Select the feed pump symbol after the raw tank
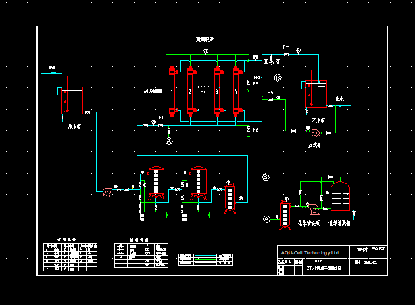Image resolution: width=415 pixels, height=305 pixels. tap(107, 193)
